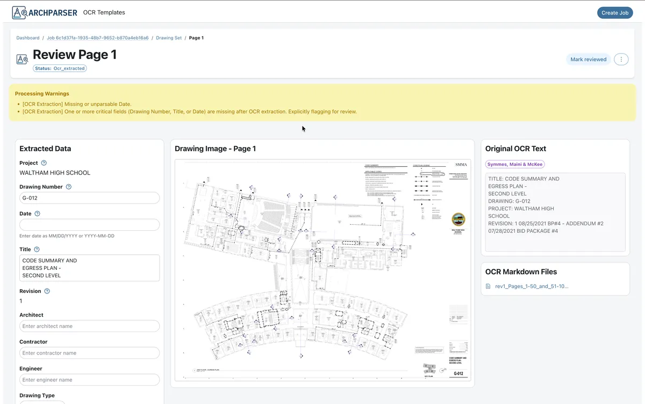Click the Drawing Image - Page 1 heading
The height and width of the screenshot is (404, 645).
(215, 149)
